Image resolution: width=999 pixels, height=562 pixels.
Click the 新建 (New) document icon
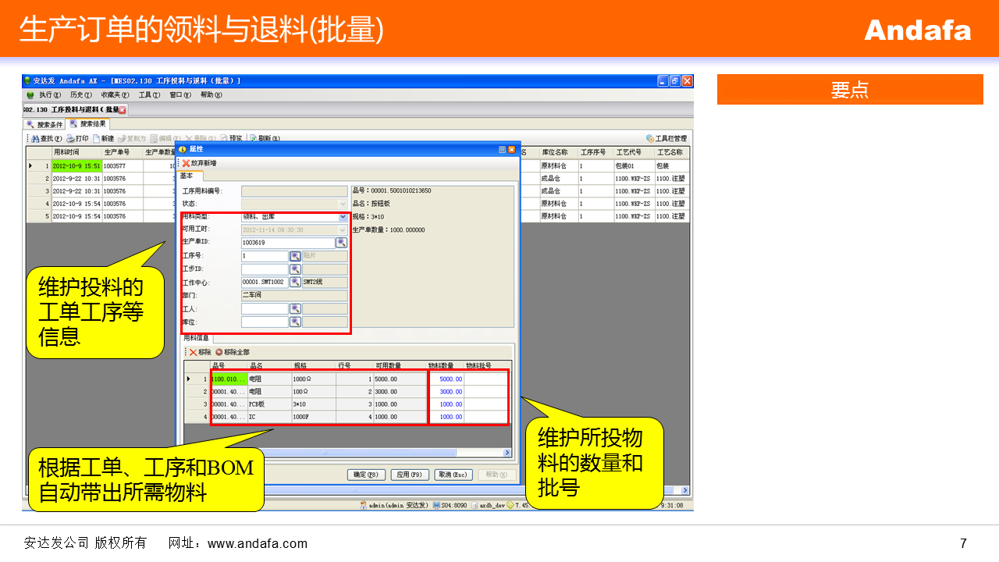click(97, 138)
